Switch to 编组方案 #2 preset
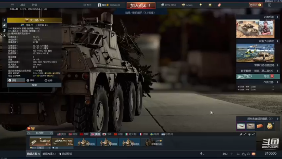This screenshot has width=282, height=159. 49,154
